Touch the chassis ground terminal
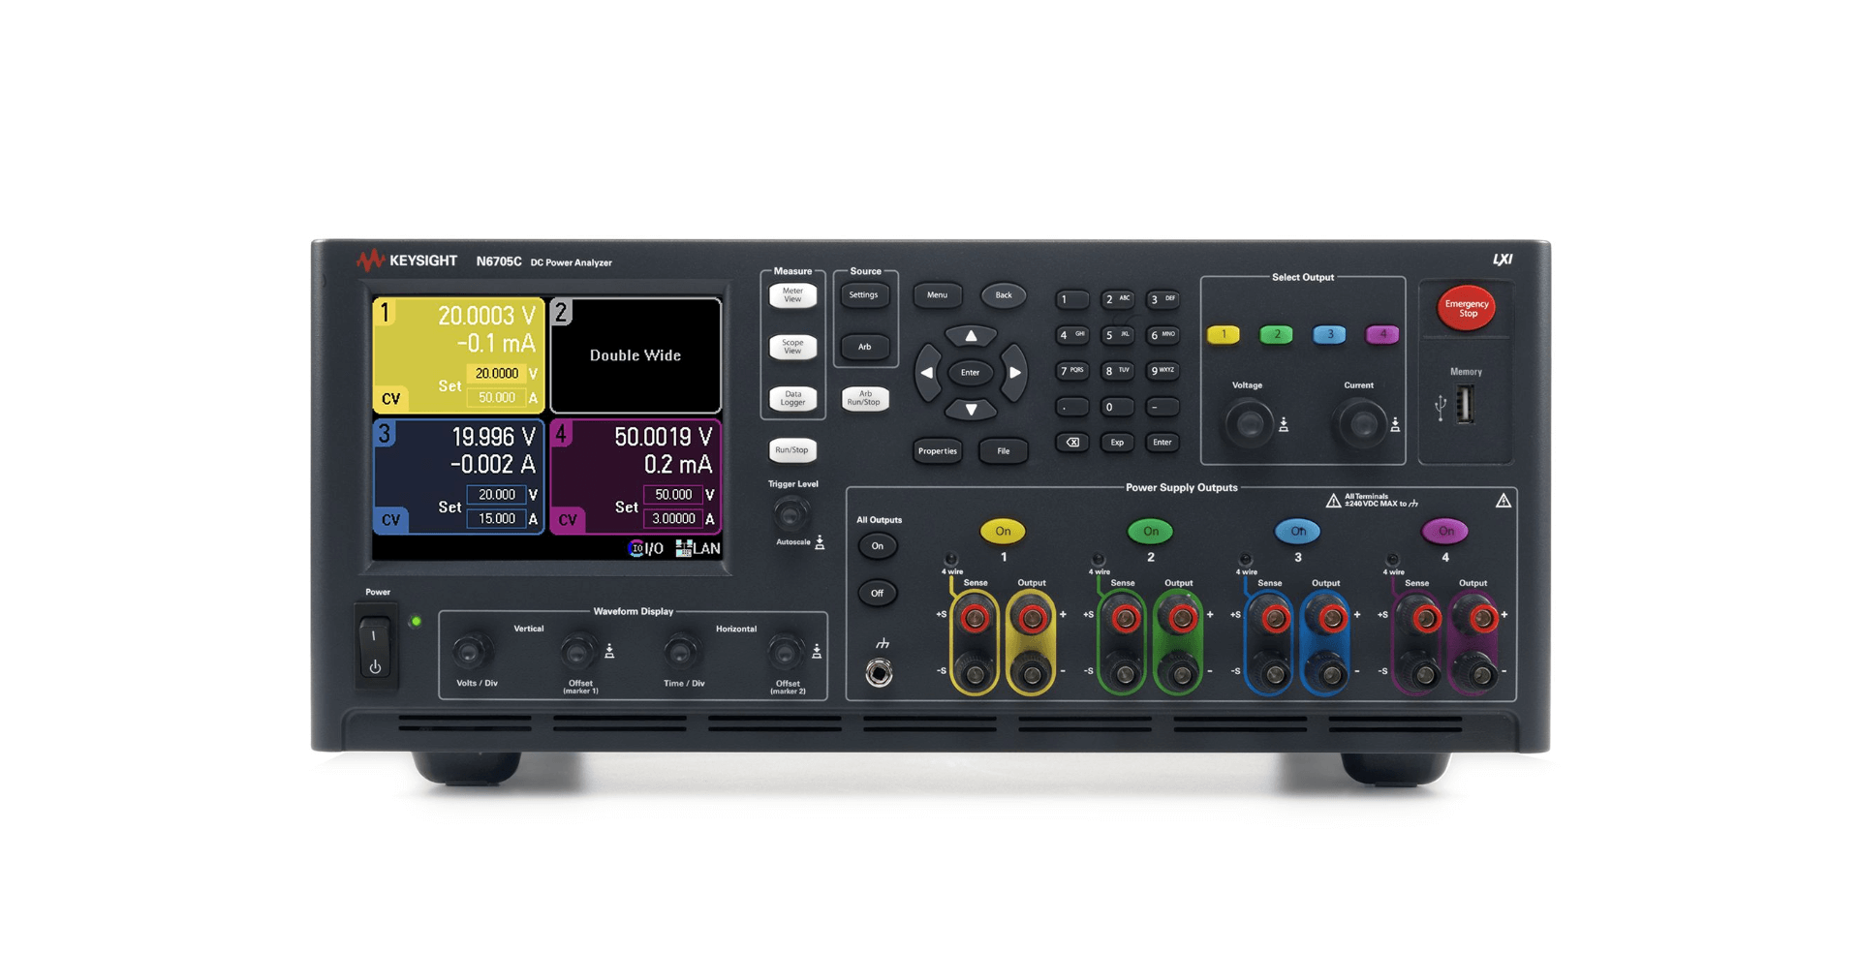The height and width of the screenshot is (953, 1860). [x=879, y=672]
